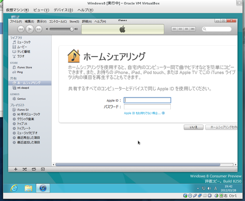Image resolution: width=245 pixels, height=201 pixels.
Task: Open the 詳細(A) menu
Action: [87, 22]
